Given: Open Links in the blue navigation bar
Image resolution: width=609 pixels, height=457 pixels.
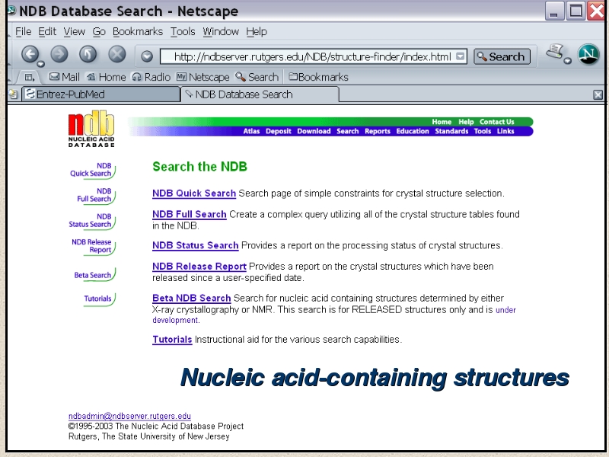Looking at the screenshot, I should tap(505, 131).
